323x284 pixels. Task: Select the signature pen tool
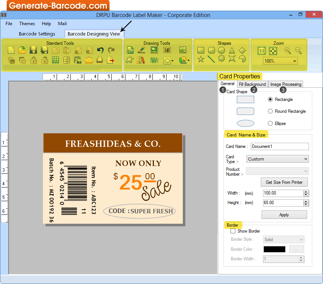point(141,50)
